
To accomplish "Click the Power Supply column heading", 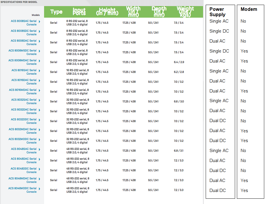I will click(x=217, y=12).
